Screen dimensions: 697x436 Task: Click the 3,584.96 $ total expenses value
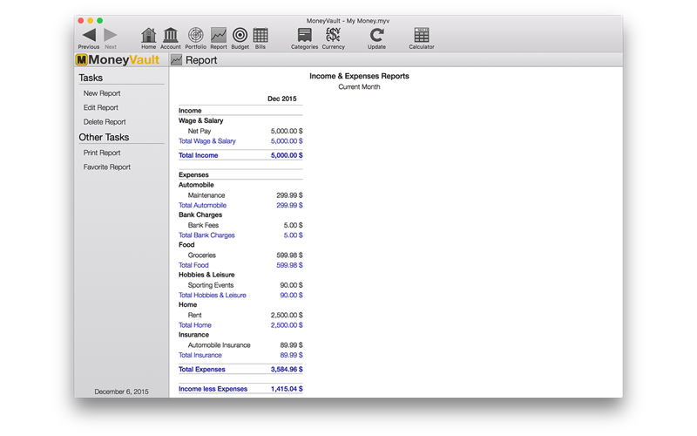(x=287, y=369)
